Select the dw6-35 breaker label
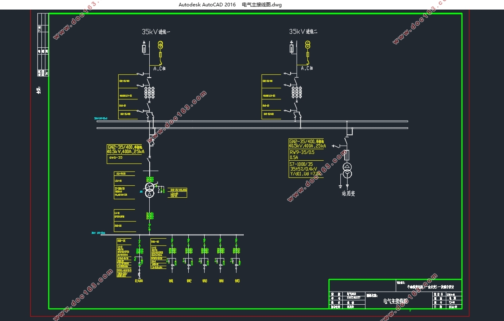This screenshot has height=321, width=504. (x=115, y=158)
